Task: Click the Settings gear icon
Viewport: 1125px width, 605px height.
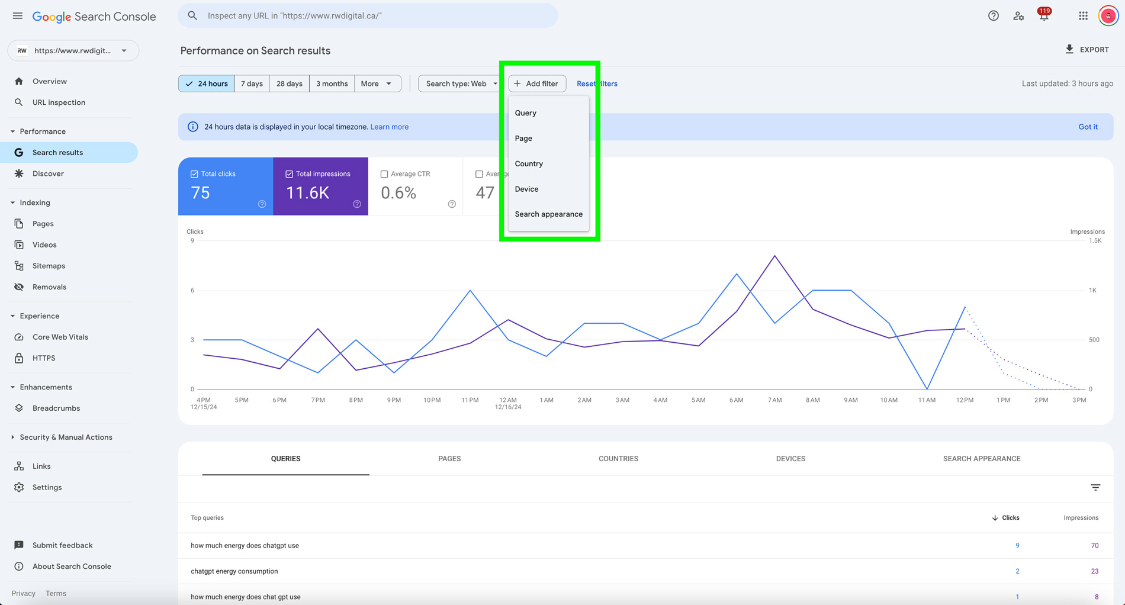Action: [19, 487]
